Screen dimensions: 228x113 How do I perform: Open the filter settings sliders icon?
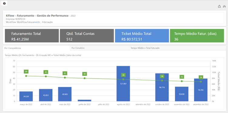(x=224, y=6)
